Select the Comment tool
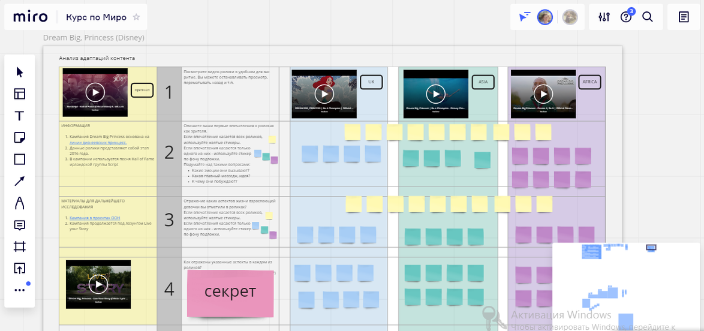Screen dimensions: 704x331 (x=20, y=225)
